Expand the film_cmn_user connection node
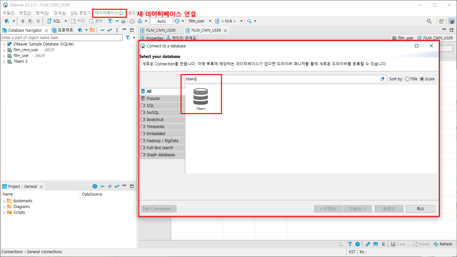 click(x=4, y=50)
